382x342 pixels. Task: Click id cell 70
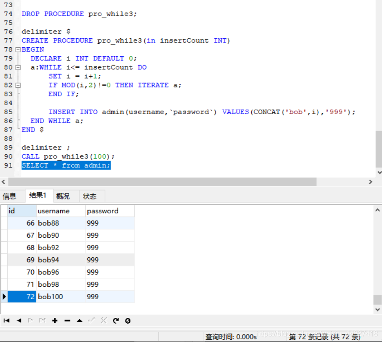click(x=22, y=272)
